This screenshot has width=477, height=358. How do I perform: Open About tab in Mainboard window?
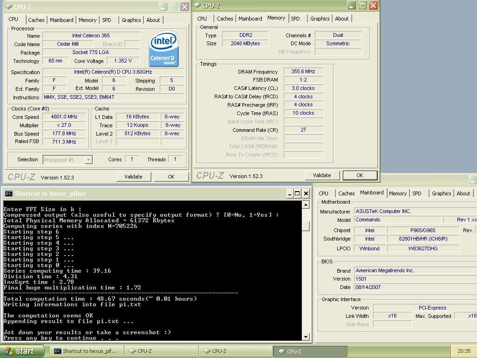click(463, 193)
